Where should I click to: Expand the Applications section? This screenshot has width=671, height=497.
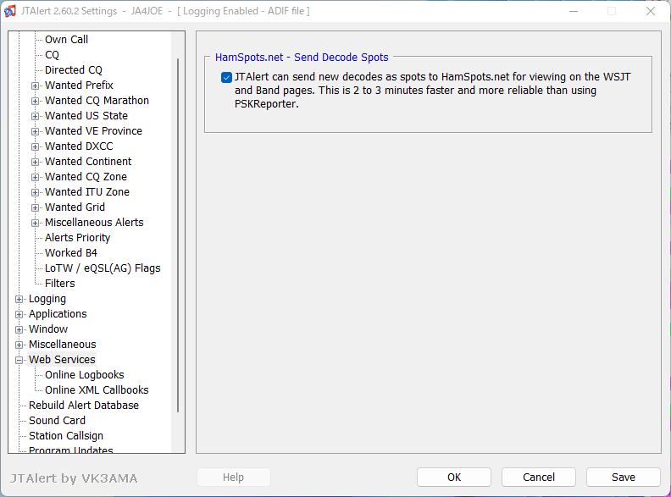tap(19, 314)
